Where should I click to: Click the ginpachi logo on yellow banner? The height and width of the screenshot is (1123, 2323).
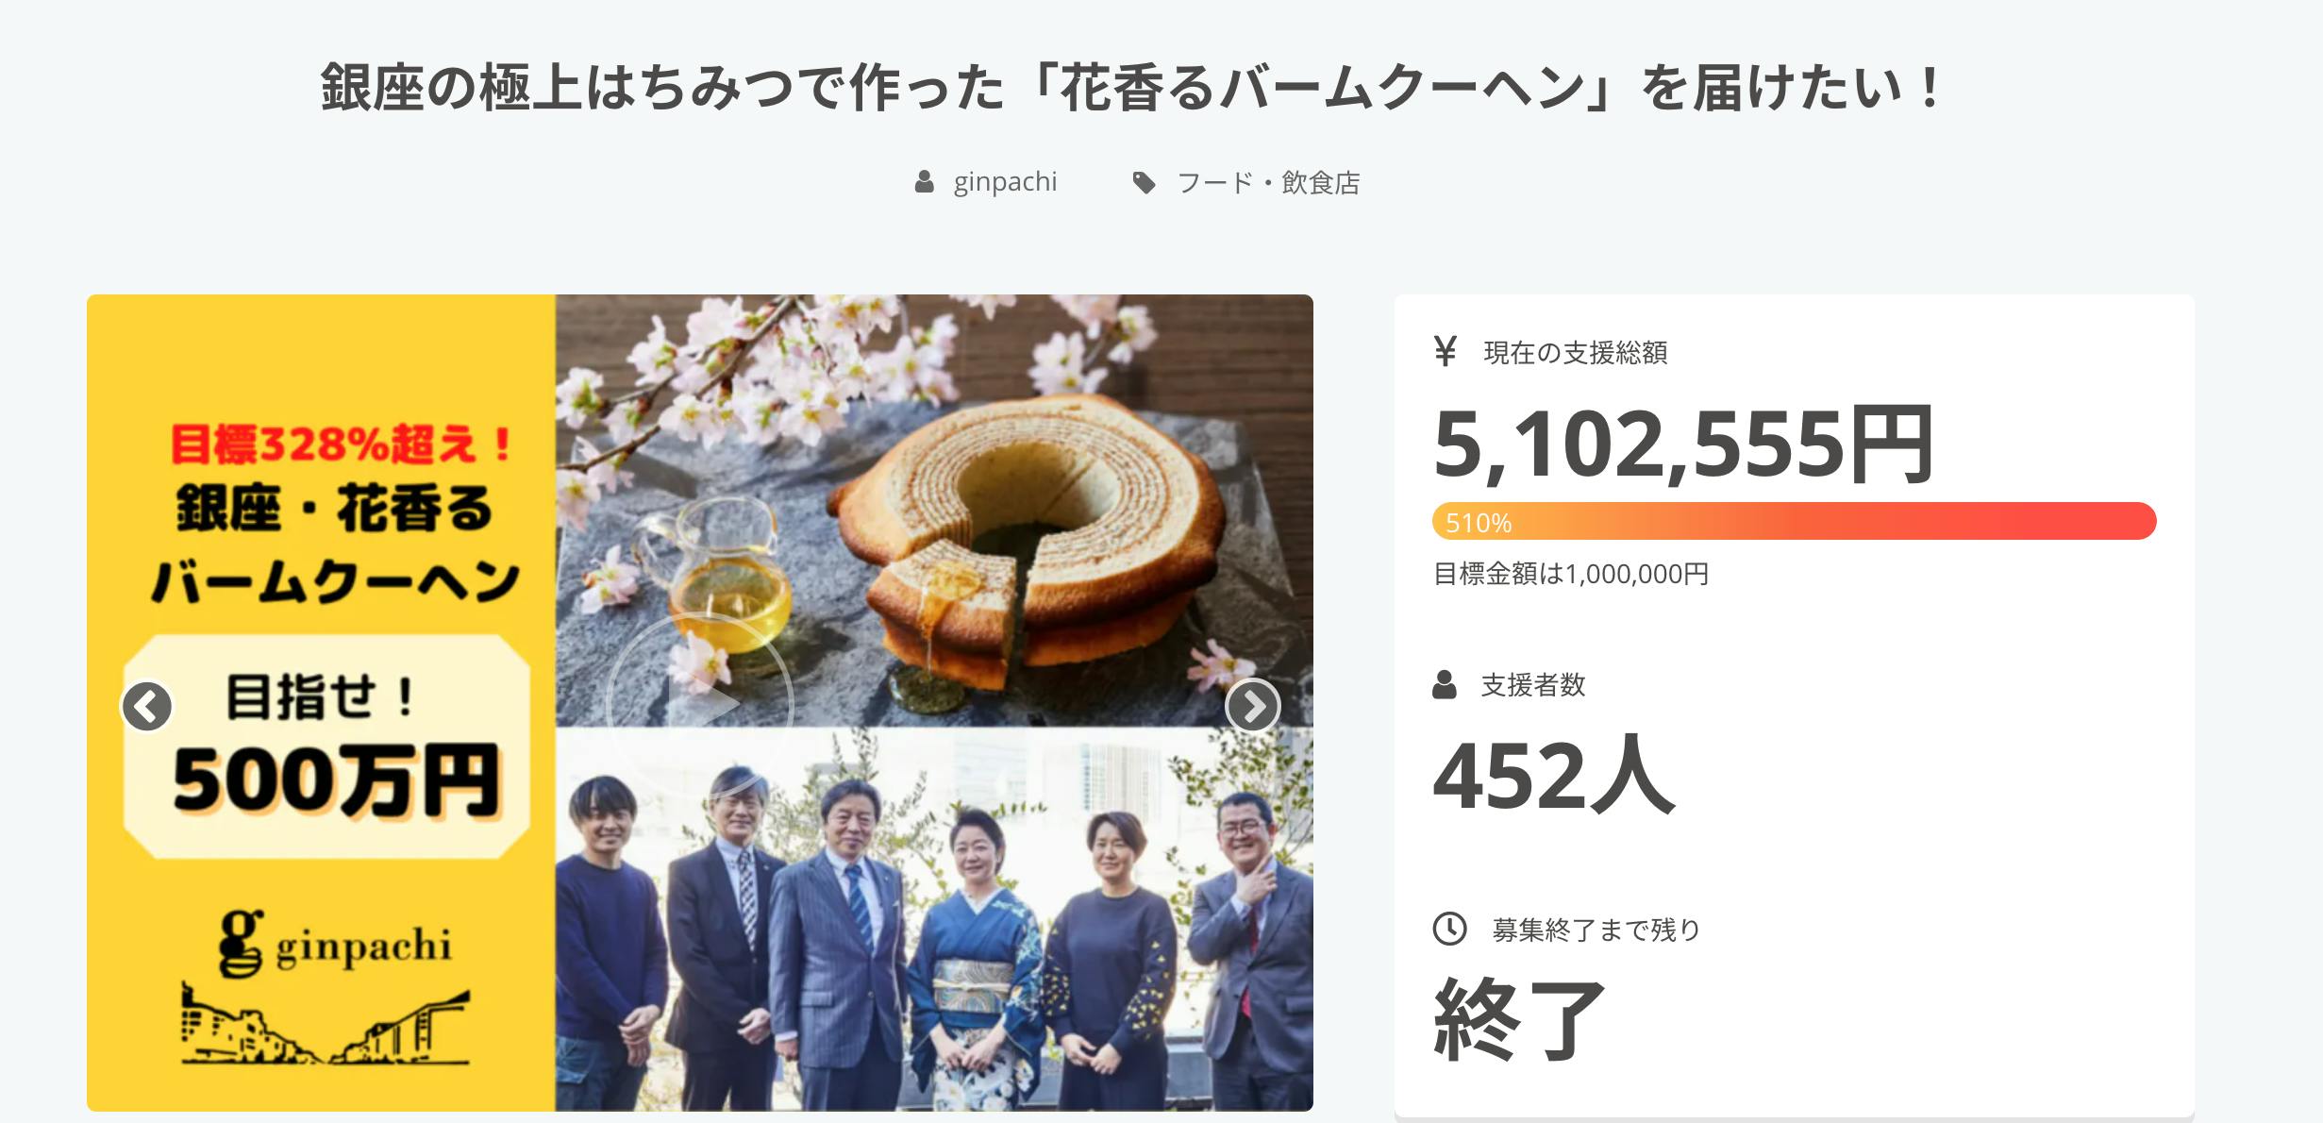(334, 944)
